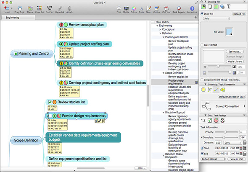The height and width of the screenshot is (172, 248).
Task: Toggle the Inspectors panel
Action: tap(192, 8)
